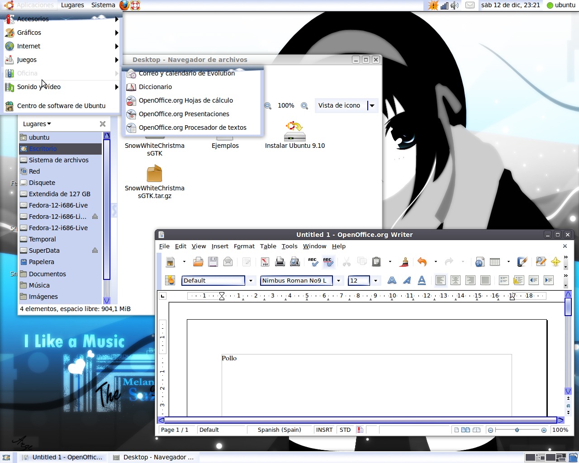The width and height of the screenshot is (579, 463).
Task: Save the document using the floppy disk icon
Action: (213, 262)
